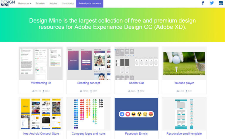This screenshot has width=225, height=139.
Task: Select the Facebook Emojis blue thumbnail
Action: [136, 114]
